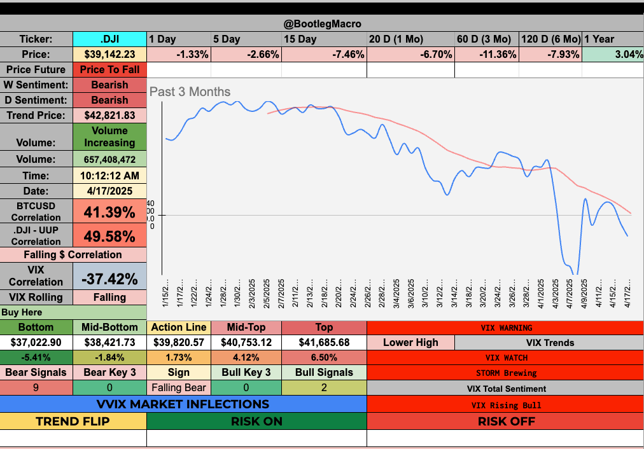
Task: Click the price value $39,142.23
Action: (x=109, y=54)
